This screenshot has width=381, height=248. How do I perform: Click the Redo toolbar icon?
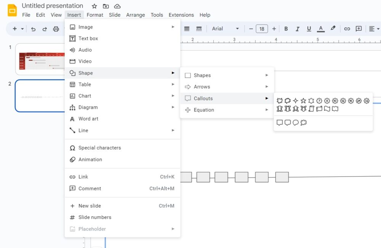[45, 29]
